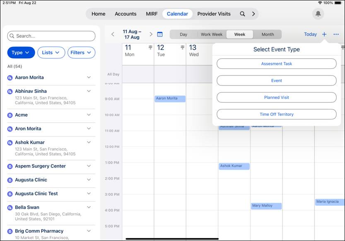Screen dimensions: 345x241
Task: Select Aaron Morita name in list
Action: point(29,78)
